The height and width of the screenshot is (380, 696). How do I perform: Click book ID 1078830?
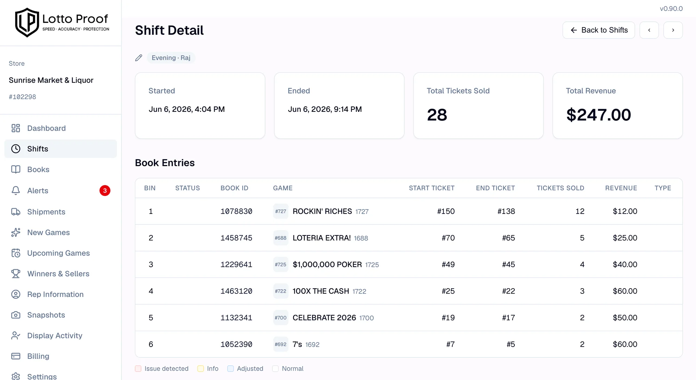tap(236, 211)
